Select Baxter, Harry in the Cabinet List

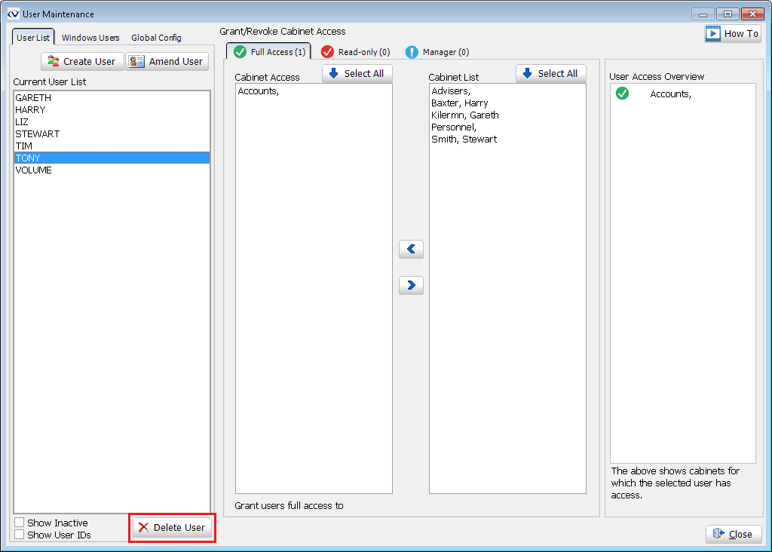point(507,103)
